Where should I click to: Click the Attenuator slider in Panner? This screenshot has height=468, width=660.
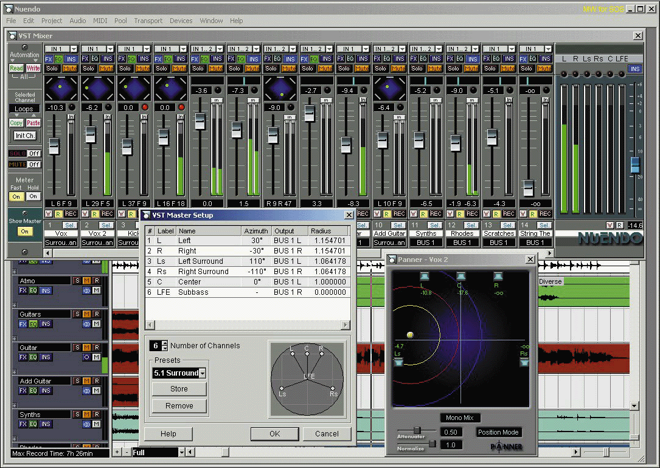(417, 430)
